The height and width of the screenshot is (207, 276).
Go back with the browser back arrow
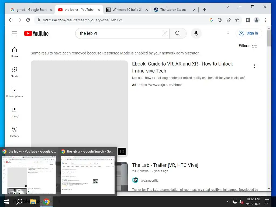(11, 20)
